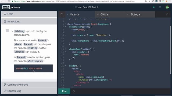This screenshot has height=96, width=172.
Task: Switch to the Child.js tab
Action: [x=104, y=14]
